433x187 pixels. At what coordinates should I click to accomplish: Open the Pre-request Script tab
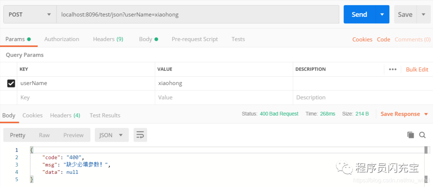point(195,39)
